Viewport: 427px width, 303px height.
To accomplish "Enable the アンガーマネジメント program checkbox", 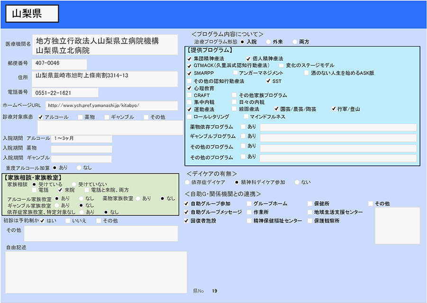I will click(235, 73).
